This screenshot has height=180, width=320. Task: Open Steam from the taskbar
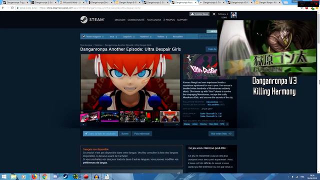pos(65,176)
